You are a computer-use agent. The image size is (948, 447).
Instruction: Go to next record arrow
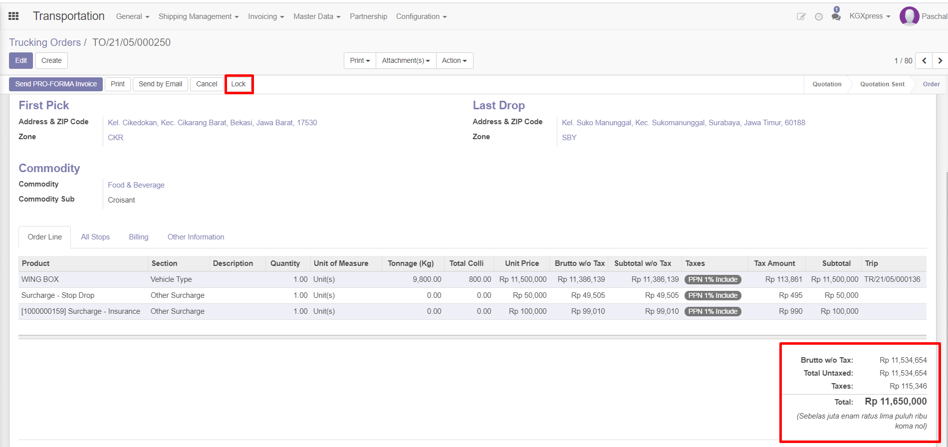tap(940, 60)
